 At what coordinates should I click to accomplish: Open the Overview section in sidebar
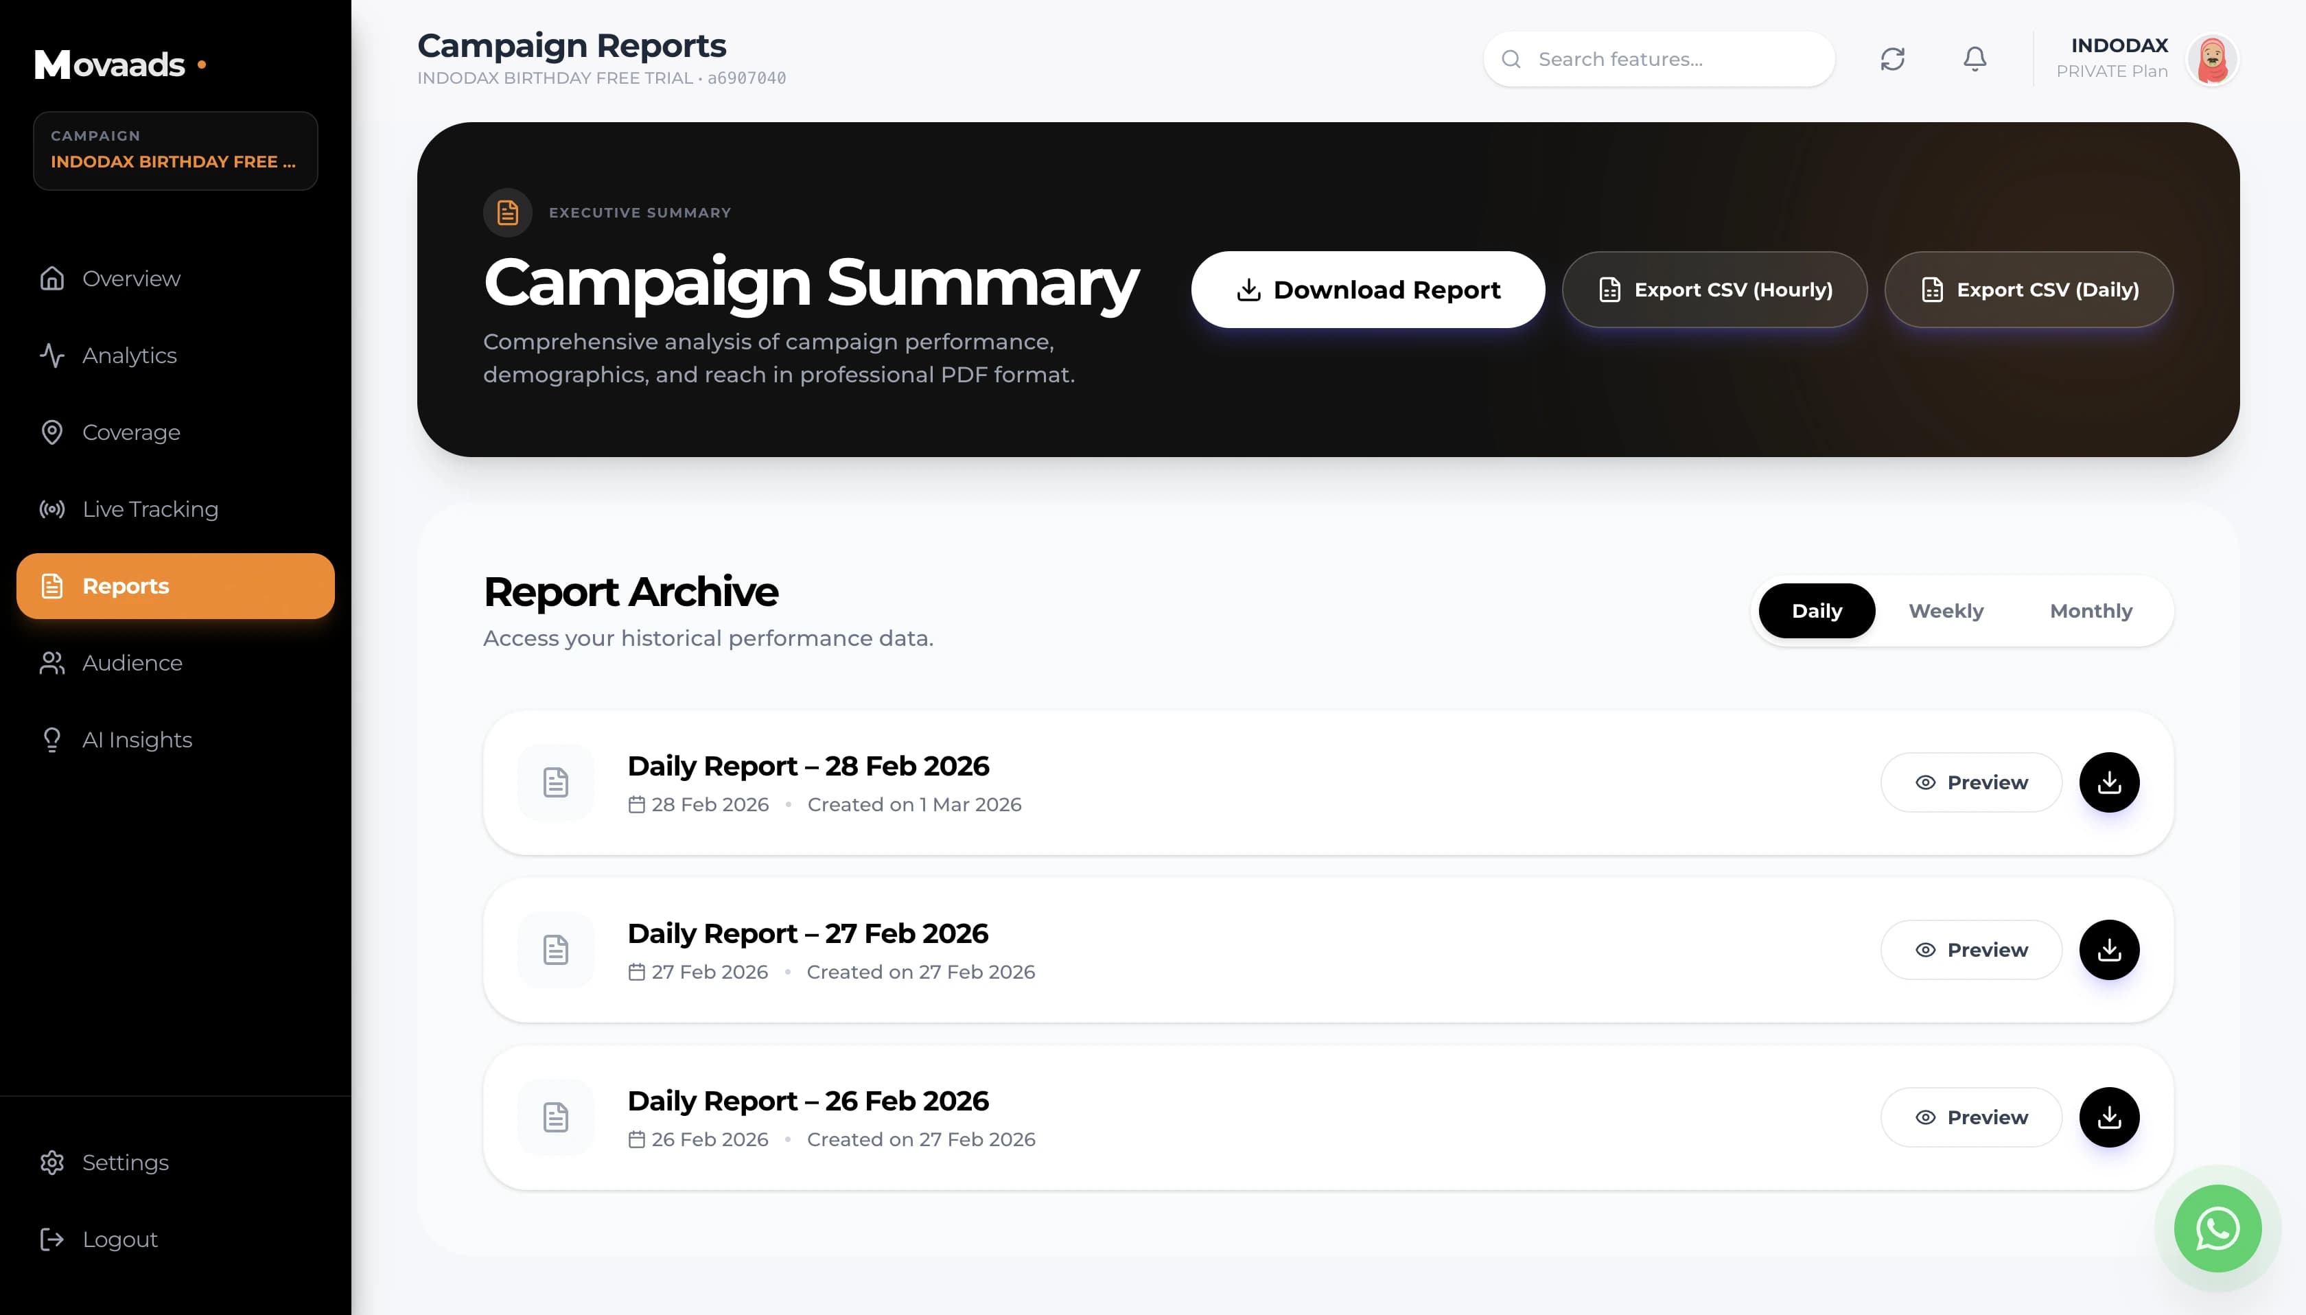point(130,278)
